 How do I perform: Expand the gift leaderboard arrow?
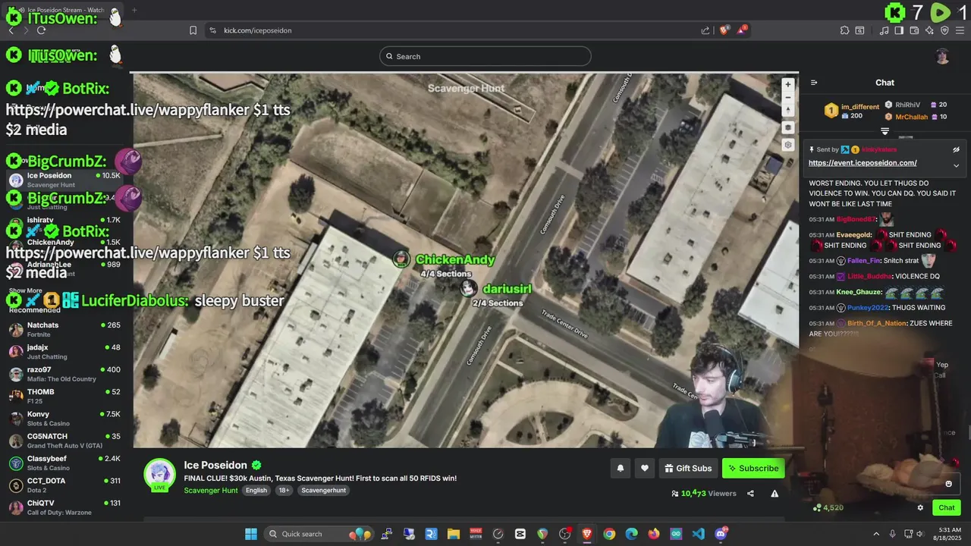(x=885, y=131)
